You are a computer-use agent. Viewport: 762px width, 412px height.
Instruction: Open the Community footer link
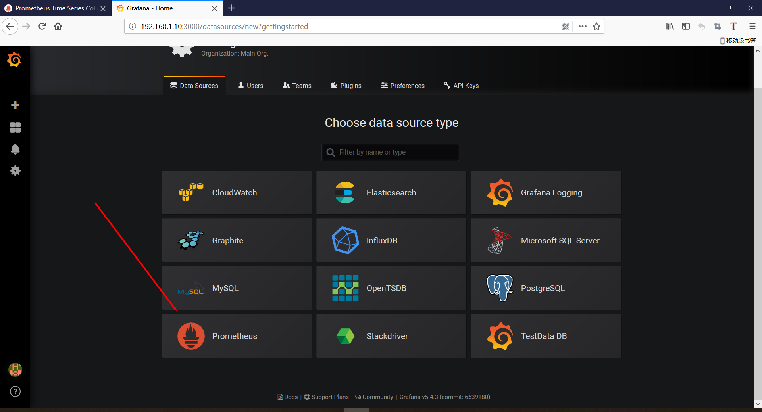point(374,397)
